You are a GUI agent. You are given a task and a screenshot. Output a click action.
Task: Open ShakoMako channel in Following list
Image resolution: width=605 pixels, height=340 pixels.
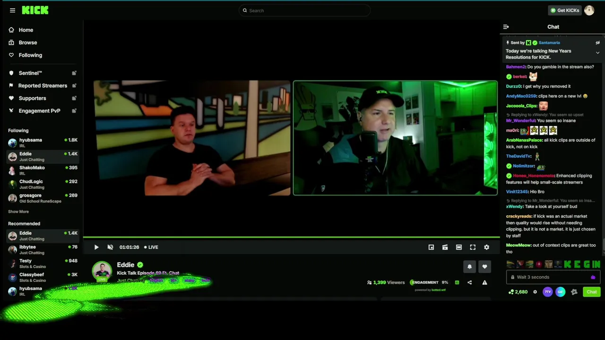coord(43,170)
